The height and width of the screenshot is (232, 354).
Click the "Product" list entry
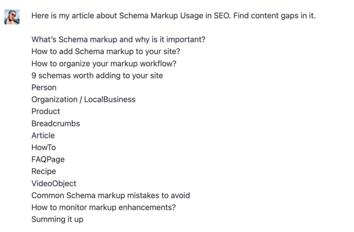[46, 111]
